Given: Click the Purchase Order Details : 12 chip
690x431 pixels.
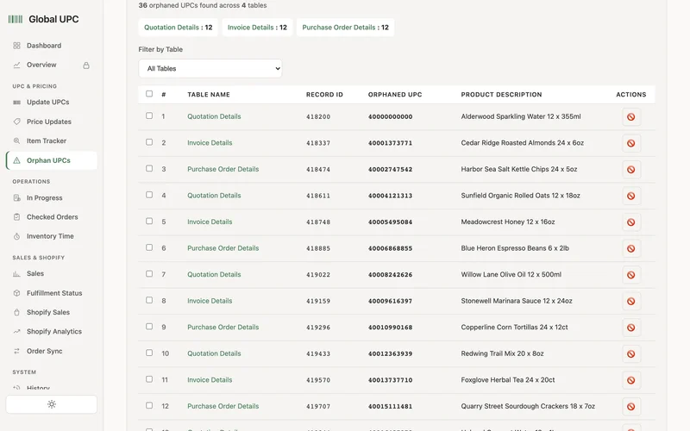Looking at the screenshot, I should (346, 28).
